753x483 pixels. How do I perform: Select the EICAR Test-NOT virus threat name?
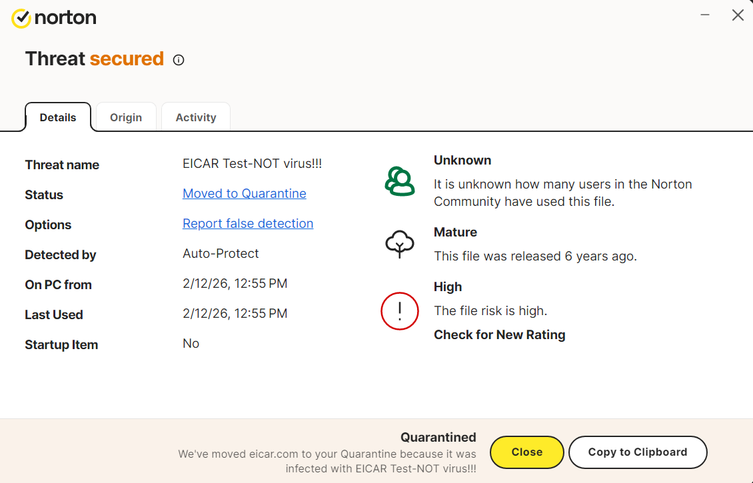pyautogui.click(x=253, y=163)
